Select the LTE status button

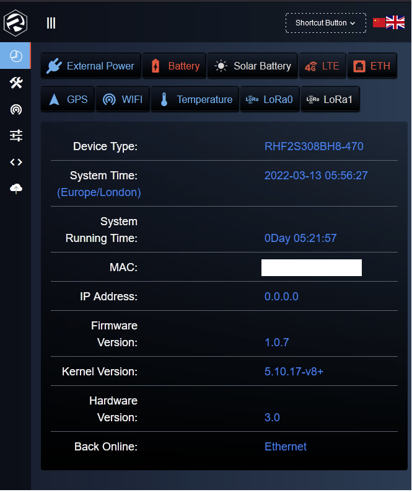click(x=322, y=66)
